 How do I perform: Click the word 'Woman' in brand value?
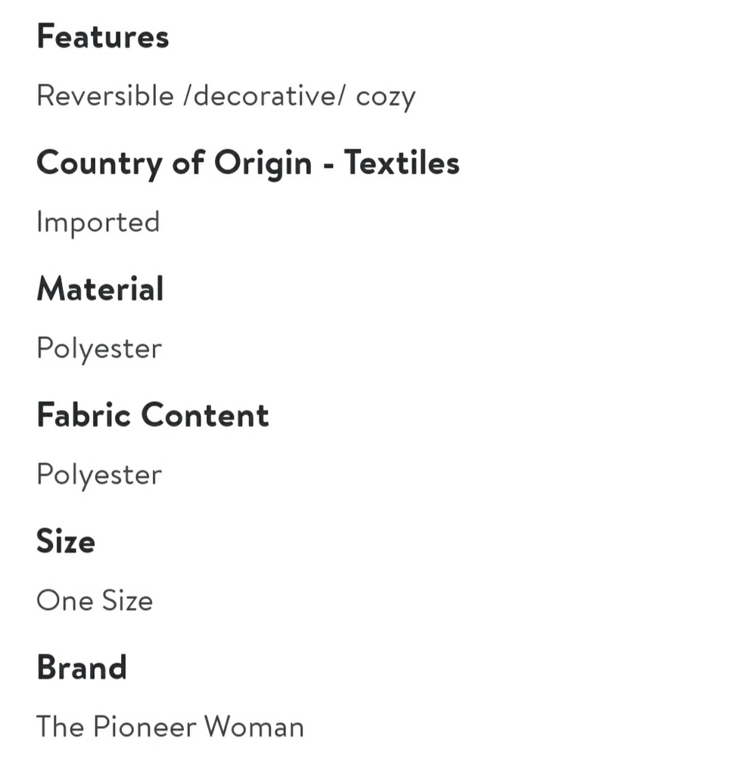tap(254, 727)
